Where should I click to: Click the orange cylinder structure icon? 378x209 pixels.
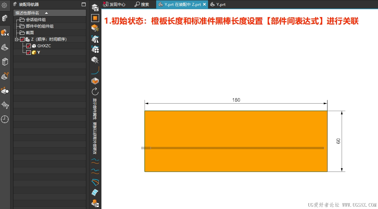[x=95, y=203]
